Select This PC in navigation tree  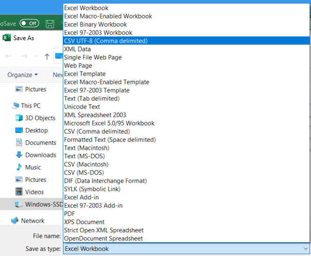point(26,106)
